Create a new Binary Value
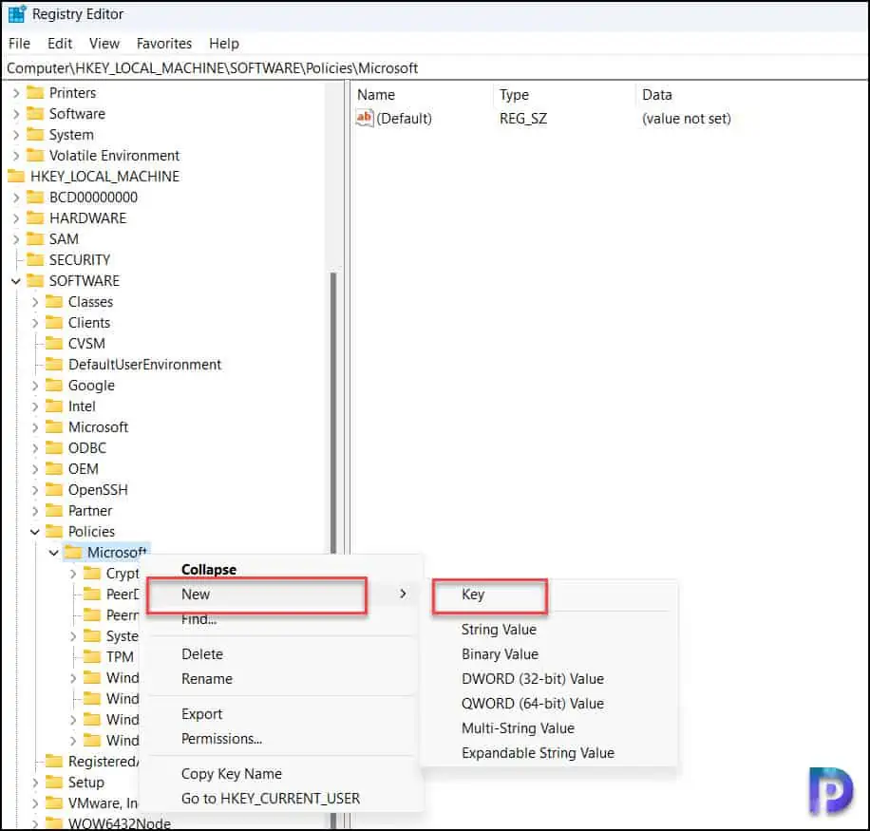This screenshot has height=831, width=870. tap(500, 654)
